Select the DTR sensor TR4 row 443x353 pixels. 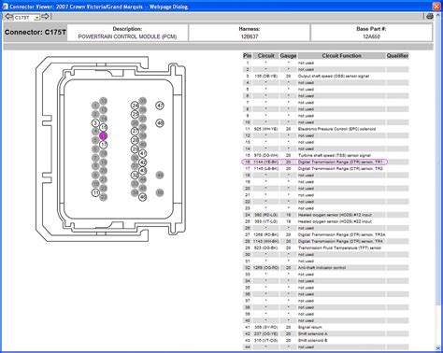click(325, 241)
